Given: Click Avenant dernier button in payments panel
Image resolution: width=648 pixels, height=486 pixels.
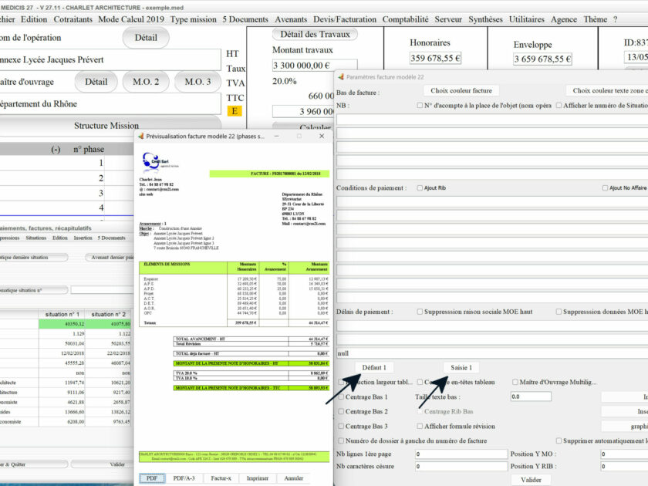Looking at the screenshot, I should 111,258.
